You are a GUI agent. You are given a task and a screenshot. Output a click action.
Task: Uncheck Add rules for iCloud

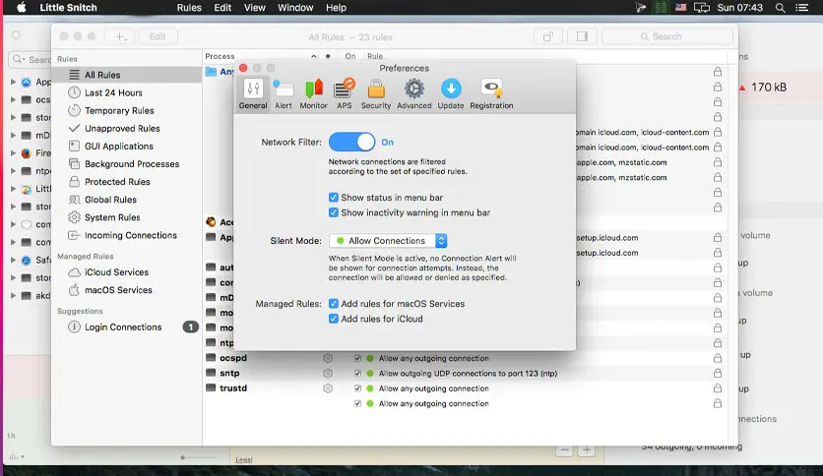click(334, 319)
